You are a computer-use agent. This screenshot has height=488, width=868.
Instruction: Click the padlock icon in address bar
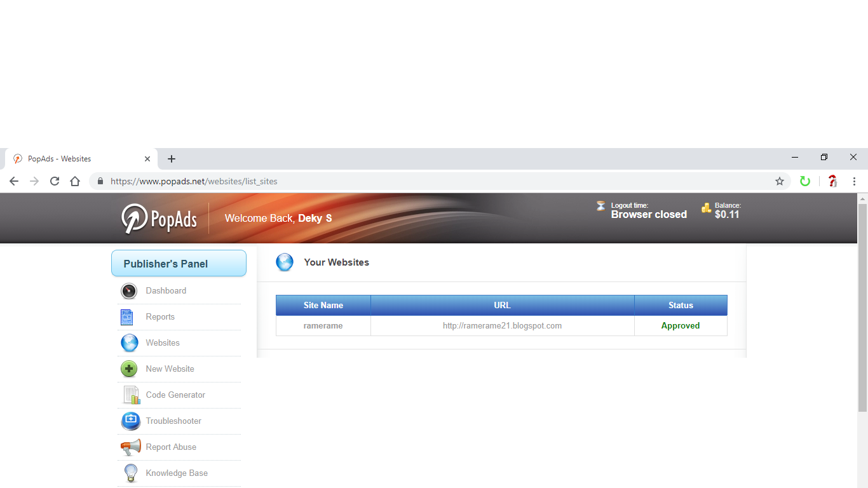click(100, 181)
